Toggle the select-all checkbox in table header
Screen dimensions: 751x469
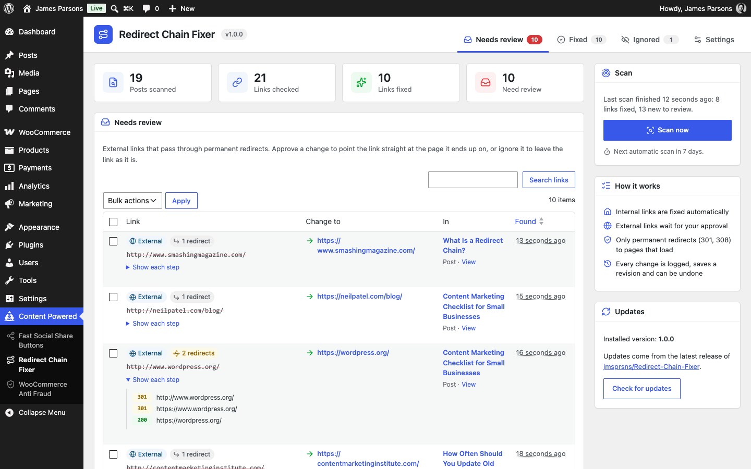point(113,222)
